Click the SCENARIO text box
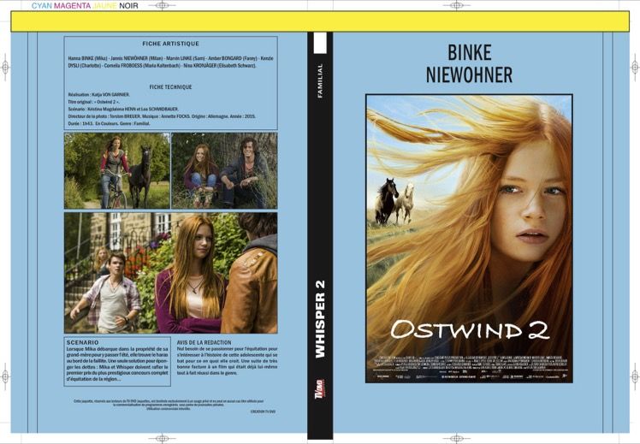Screen dimensions: 640x444 pos(117,361)
